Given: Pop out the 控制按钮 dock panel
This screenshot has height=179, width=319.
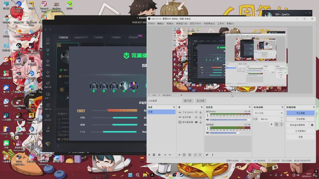Looking at the screenshot, I should pyautogui.click(x=314, y=107).
